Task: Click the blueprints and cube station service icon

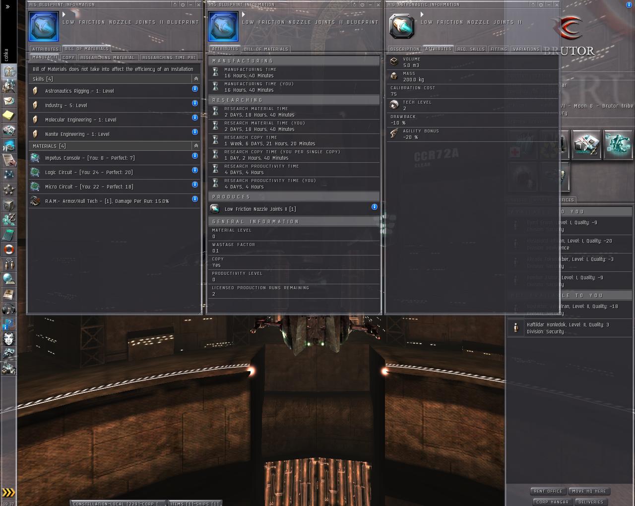Action: (x=586, y=145)
